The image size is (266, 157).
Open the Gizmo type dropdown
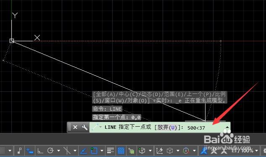click(194, 151)
